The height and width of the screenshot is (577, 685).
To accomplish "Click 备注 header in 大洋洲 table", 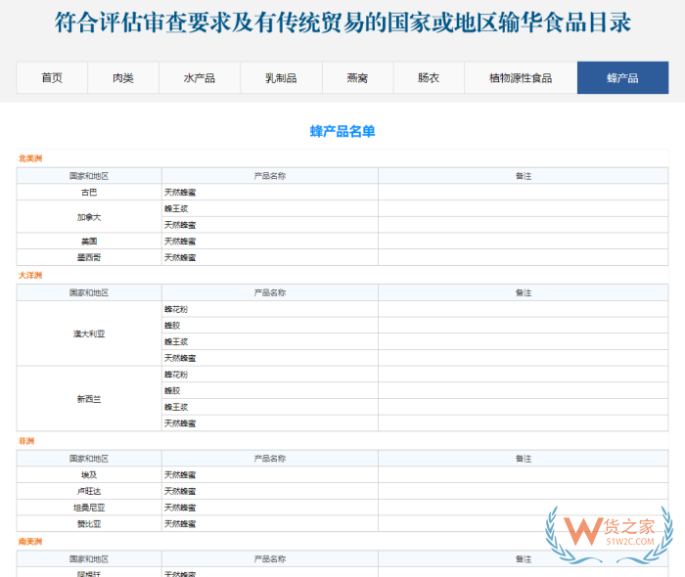I will coord(524,292).
